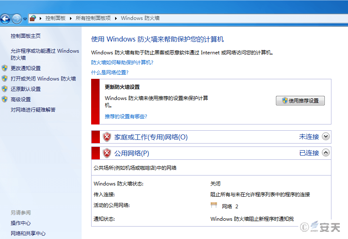Screen dimensions: 348x239
Task: Click shield icon beside 还原默认设置
Action: coord(5,89)
